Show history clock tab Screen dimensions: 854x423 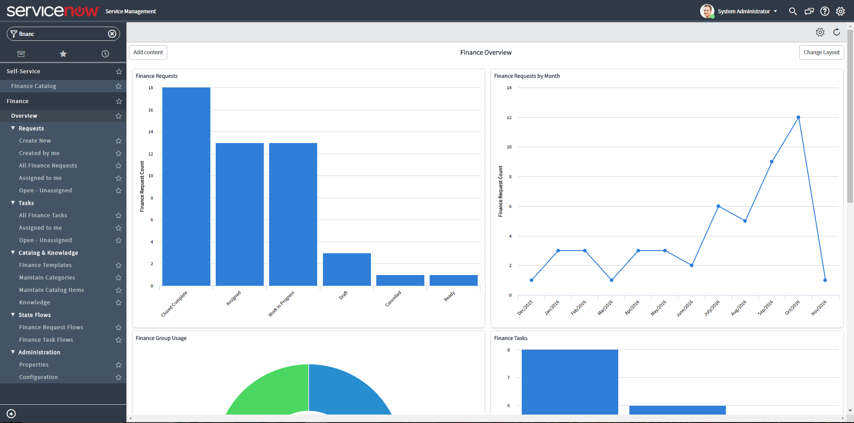point(105,54)
